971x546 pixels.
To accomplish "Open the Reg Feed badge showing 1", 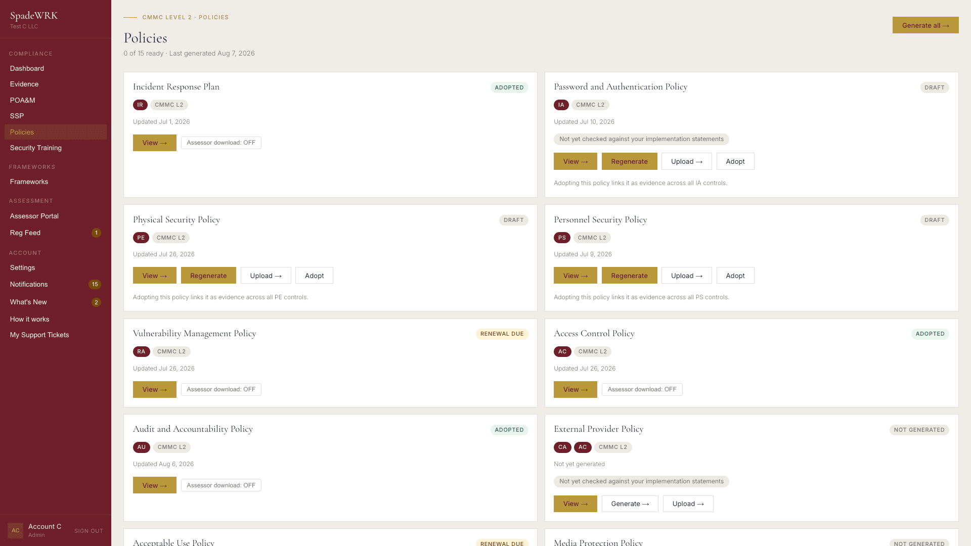I will coord(96,233).
